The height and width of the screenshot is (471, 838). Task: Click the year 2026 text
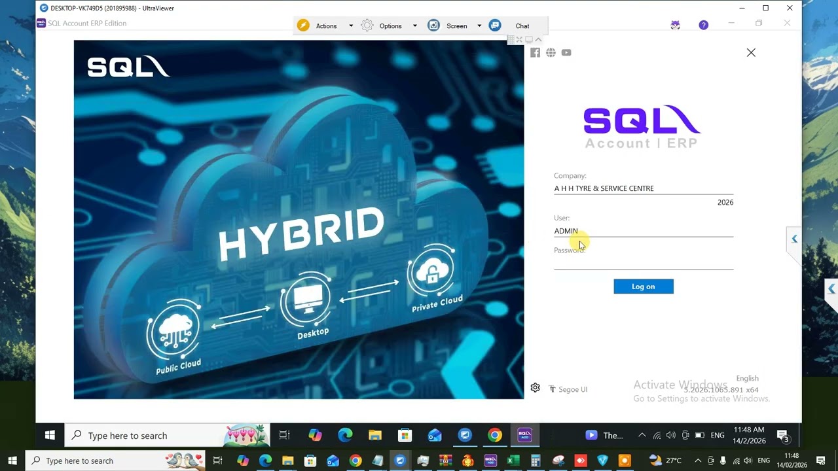(725, 203)
